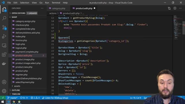Click the master branch status item
Screen dimensions: 185x104
click(x=12, y=98)
